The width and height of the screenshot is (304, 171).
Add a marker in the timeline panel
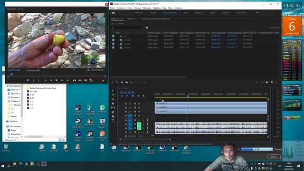point(138,96)
